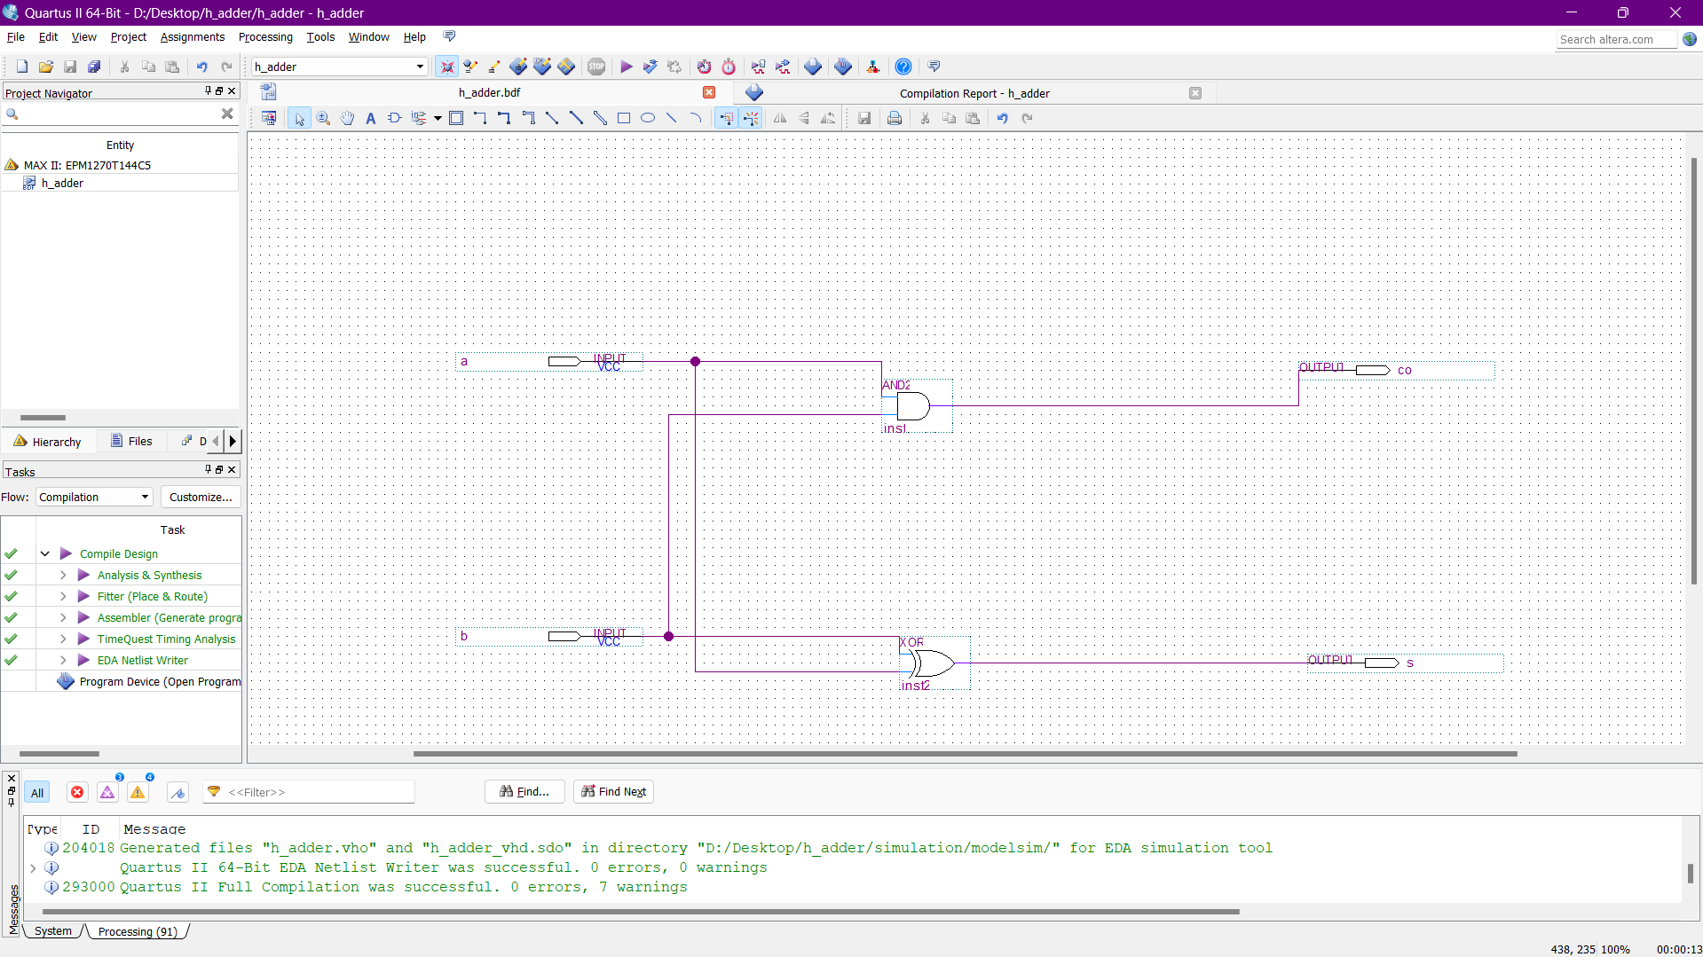Click the Undo icon in main toolbar
The width and height of the screenshot is (1703, 957).
202,67
